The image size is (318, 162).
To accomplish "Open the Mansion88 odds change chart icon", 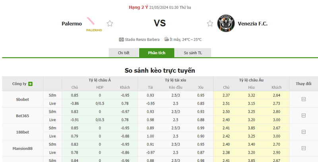I will click(x=303, y=148).
